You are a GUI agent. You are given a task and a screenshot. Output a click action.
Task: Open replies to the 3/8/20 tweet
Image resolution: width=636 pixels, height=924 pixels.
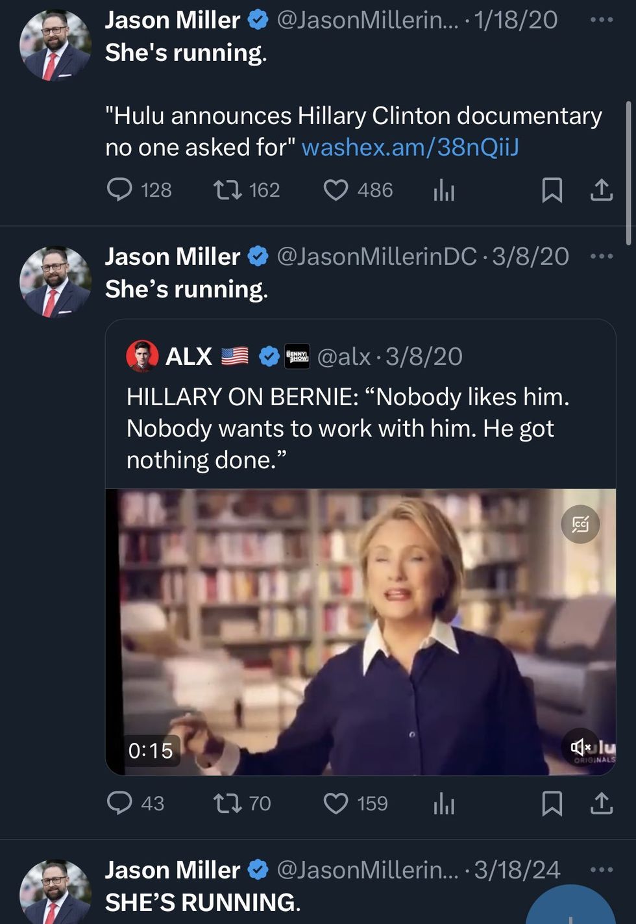tap(121, 804)
